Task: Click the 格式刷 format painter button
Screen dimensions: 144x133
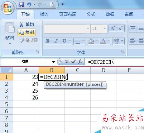Action: pos(29,40)
